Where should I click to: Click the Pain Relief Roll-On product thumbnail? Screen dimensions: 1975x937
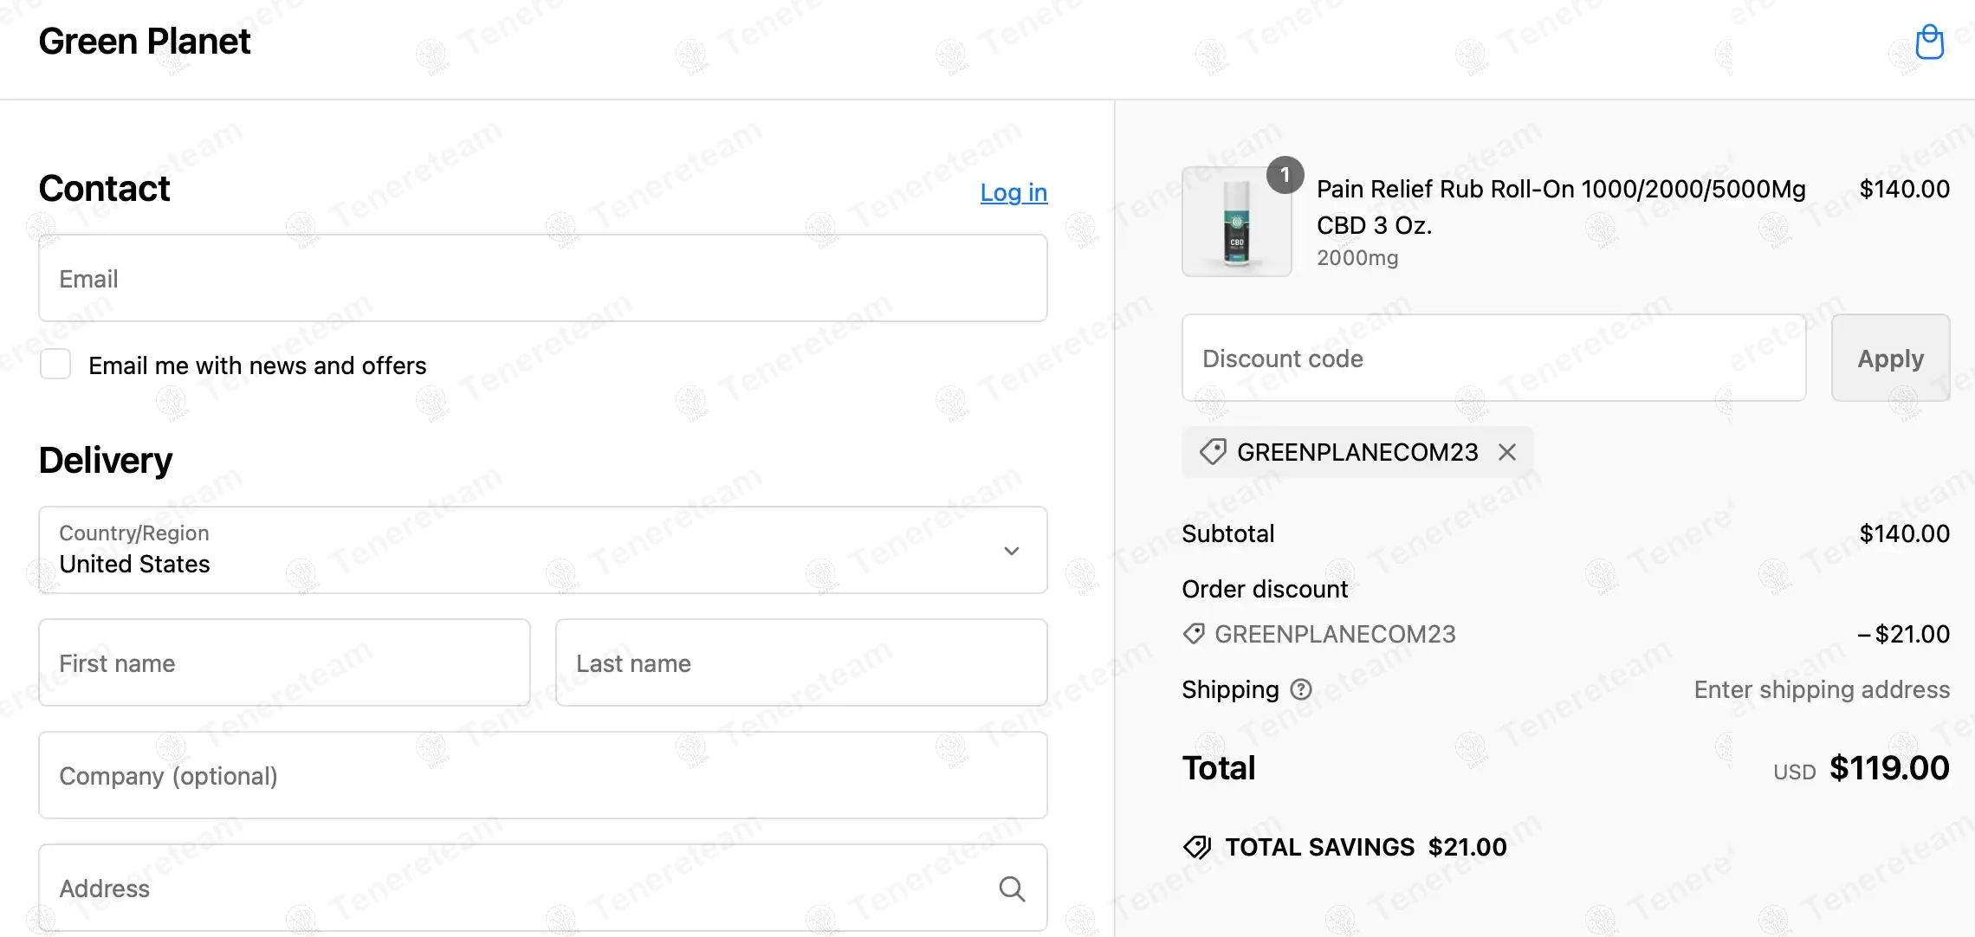coord(1236,223)
